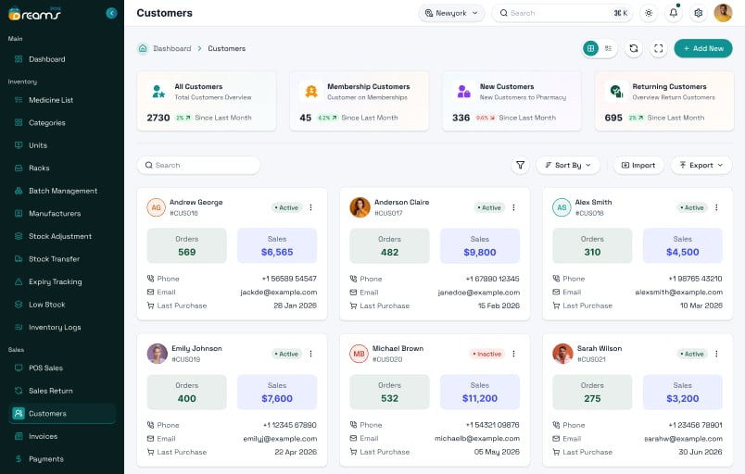Toggle fullscreen mode icon

(658, 48)
